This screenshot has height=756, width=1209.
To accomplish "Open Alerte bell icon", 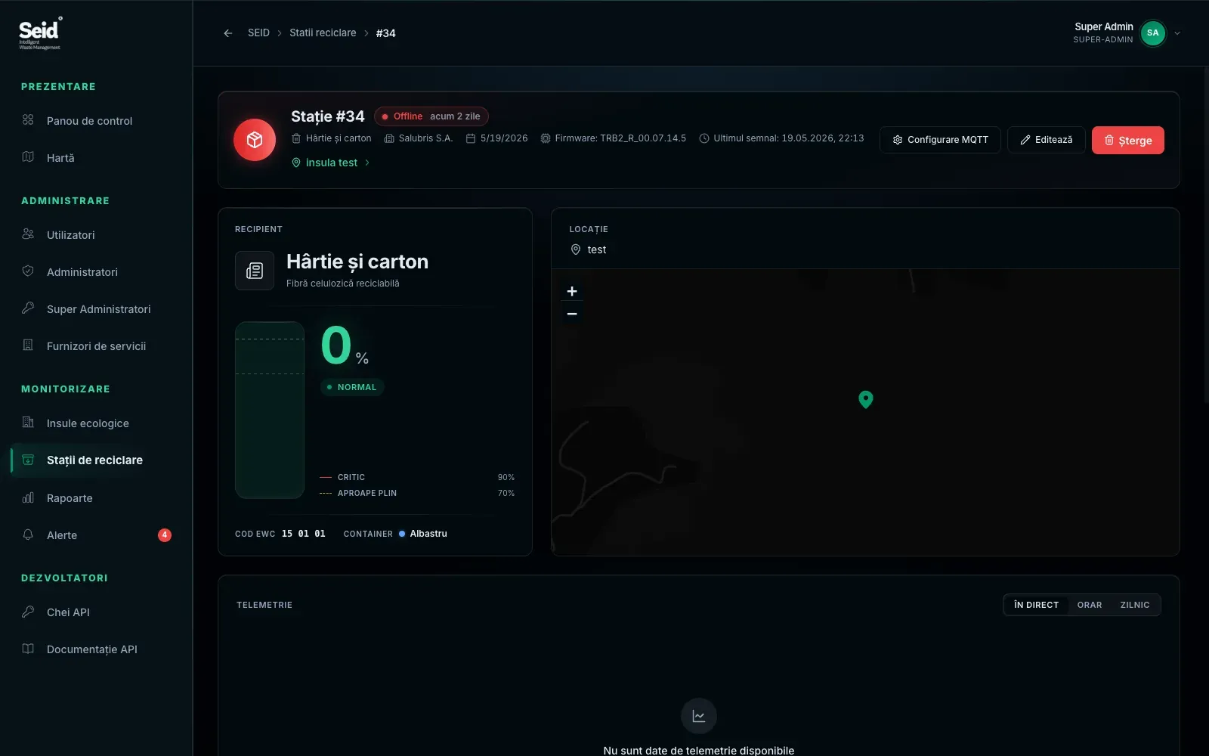I will click(28, 534).
